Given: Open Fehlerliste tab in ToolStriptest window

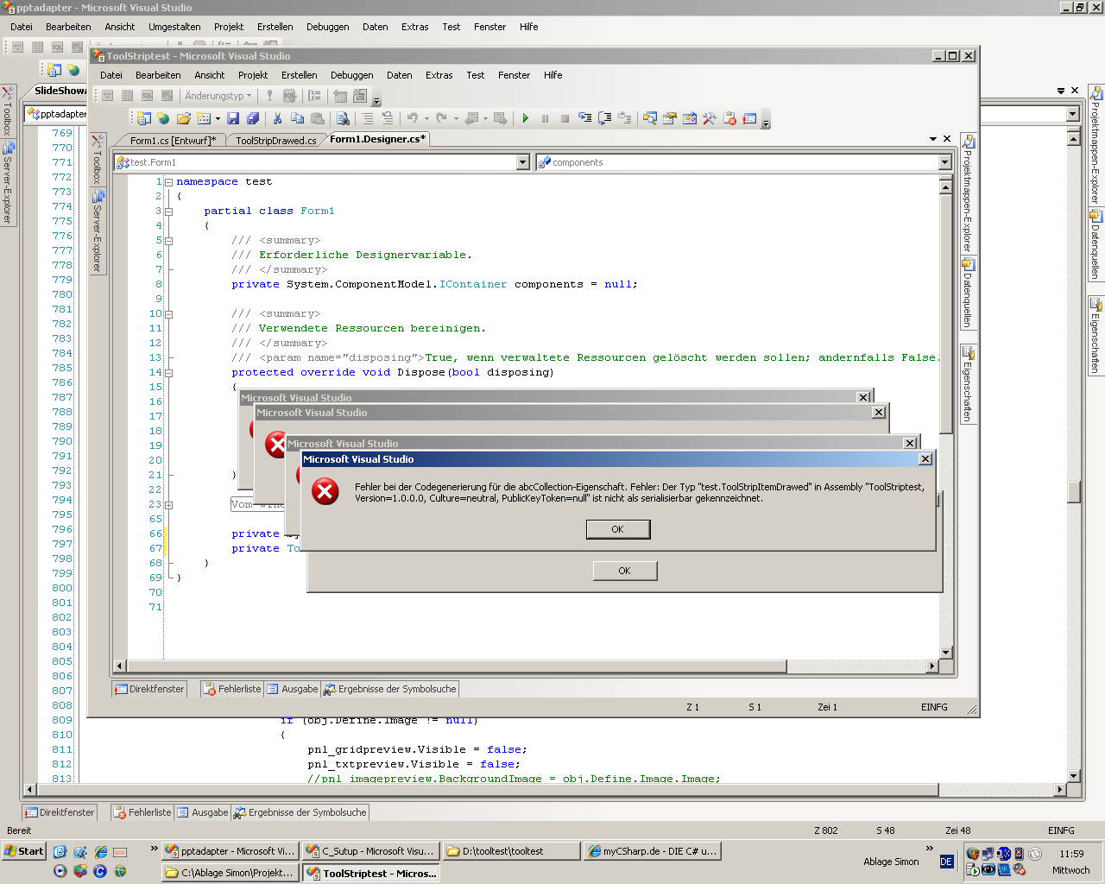Looking at the screenshot, I should coord(231,689).
